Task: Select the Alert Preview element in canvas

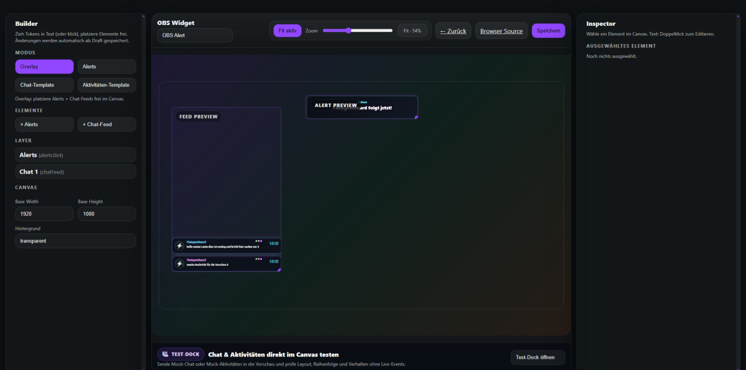Action: pos(362,107)
